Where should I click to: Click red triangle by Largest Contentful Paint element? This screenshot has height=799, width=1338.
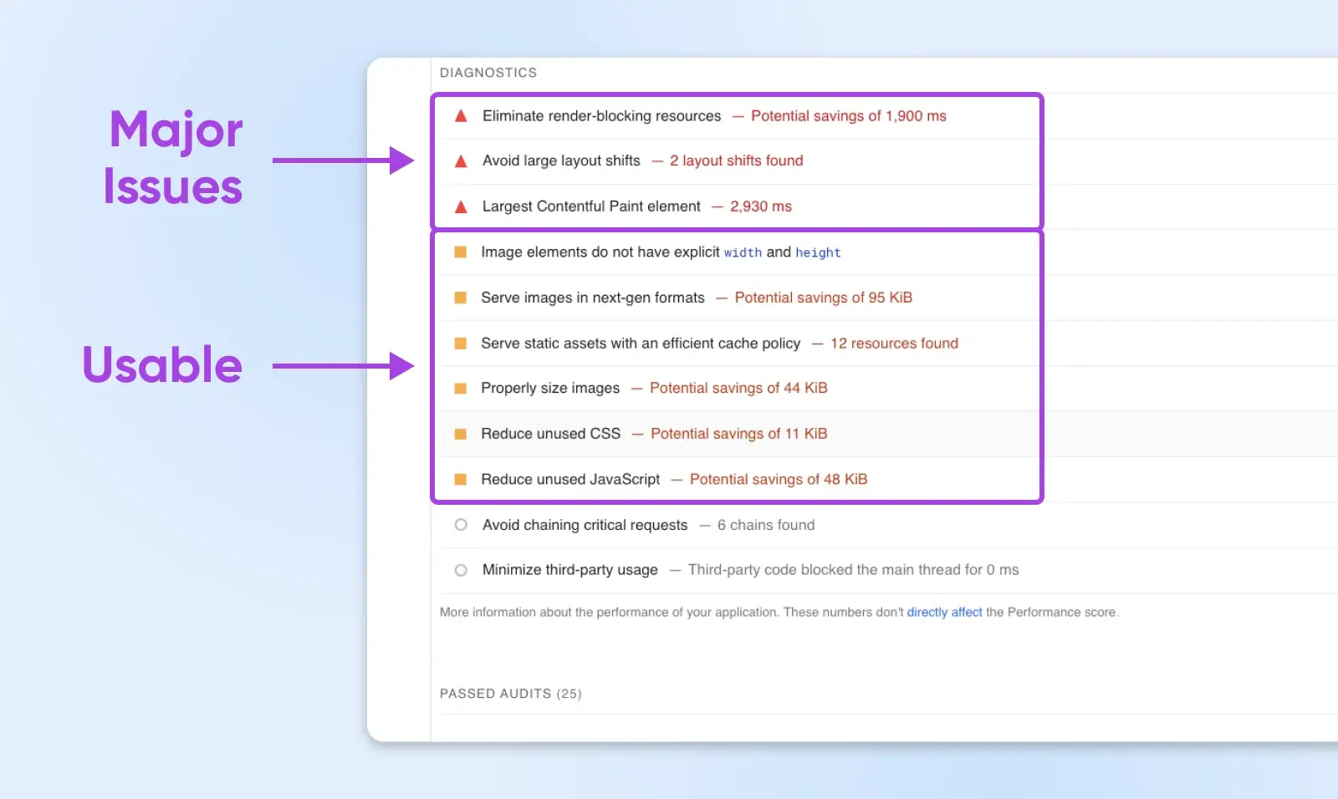[461, 206]
